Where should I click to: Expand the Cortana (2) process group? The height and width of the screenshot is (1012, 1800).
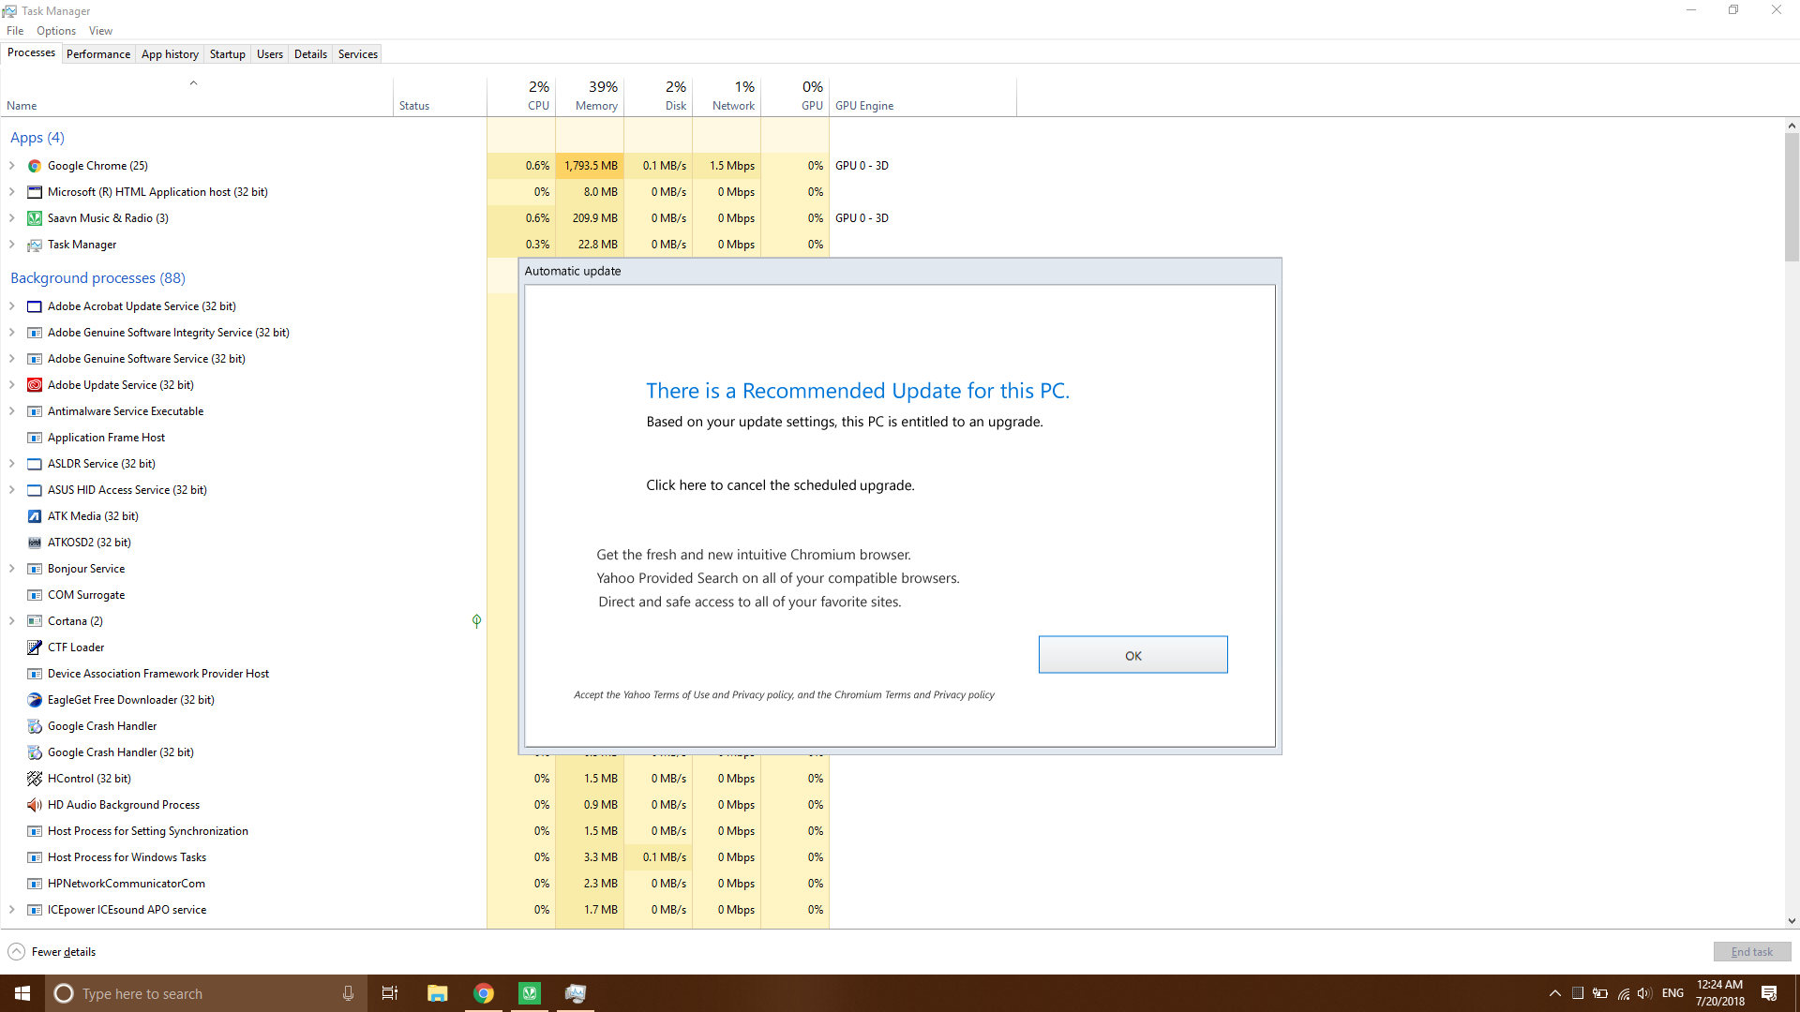[12, 620]
